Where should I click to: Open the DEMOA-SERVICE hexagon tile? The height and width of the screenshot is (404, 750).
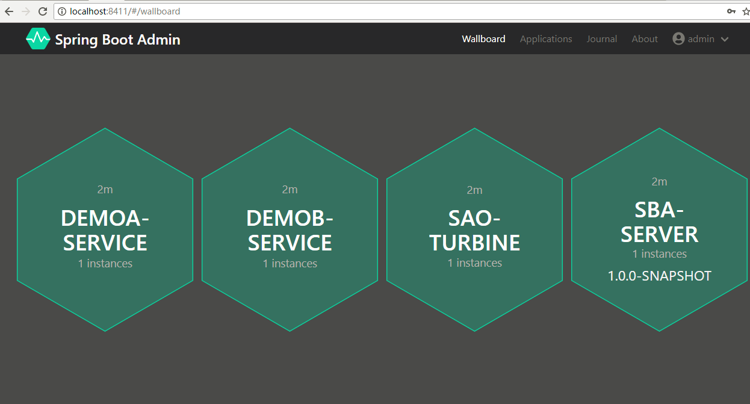(x=105, y=229)
